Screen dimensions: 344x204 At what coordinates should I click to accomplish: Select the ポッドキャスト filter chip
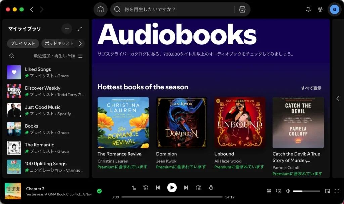59,43
